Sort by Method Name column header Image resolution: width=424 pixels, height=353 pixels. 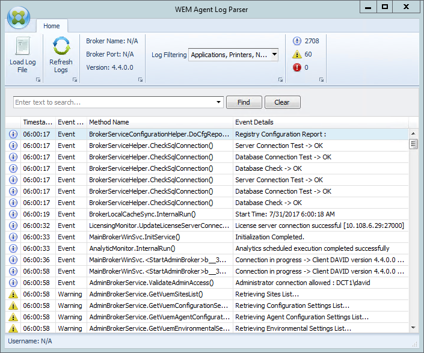[159, 122]
